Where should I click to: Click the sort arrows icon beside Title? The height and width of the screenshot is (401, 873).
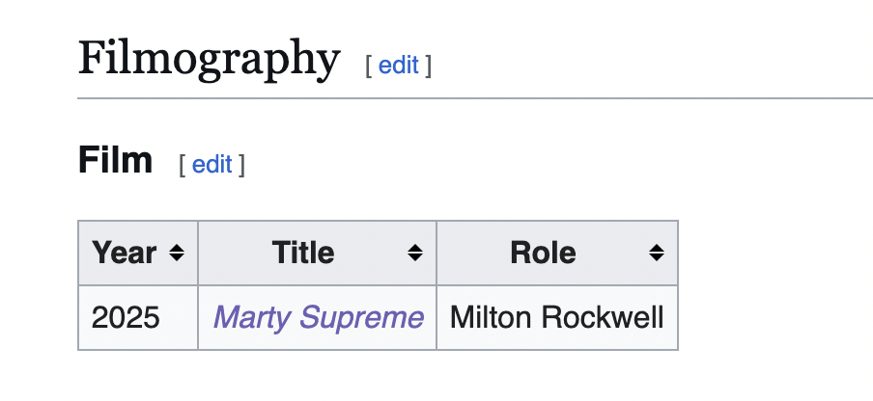414,253
